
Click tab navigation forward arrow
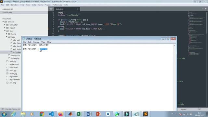[x=52, y=9]
